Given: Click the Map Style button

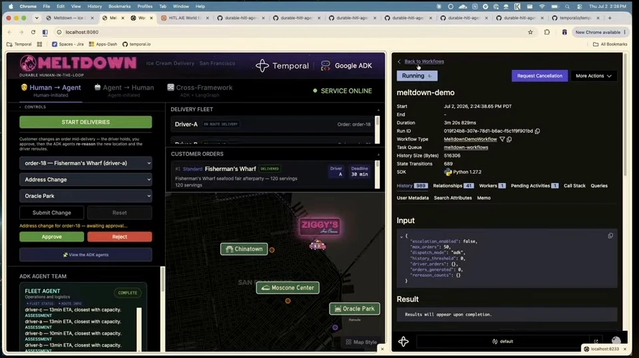Looking at the screenshot, I should point(361,342).
